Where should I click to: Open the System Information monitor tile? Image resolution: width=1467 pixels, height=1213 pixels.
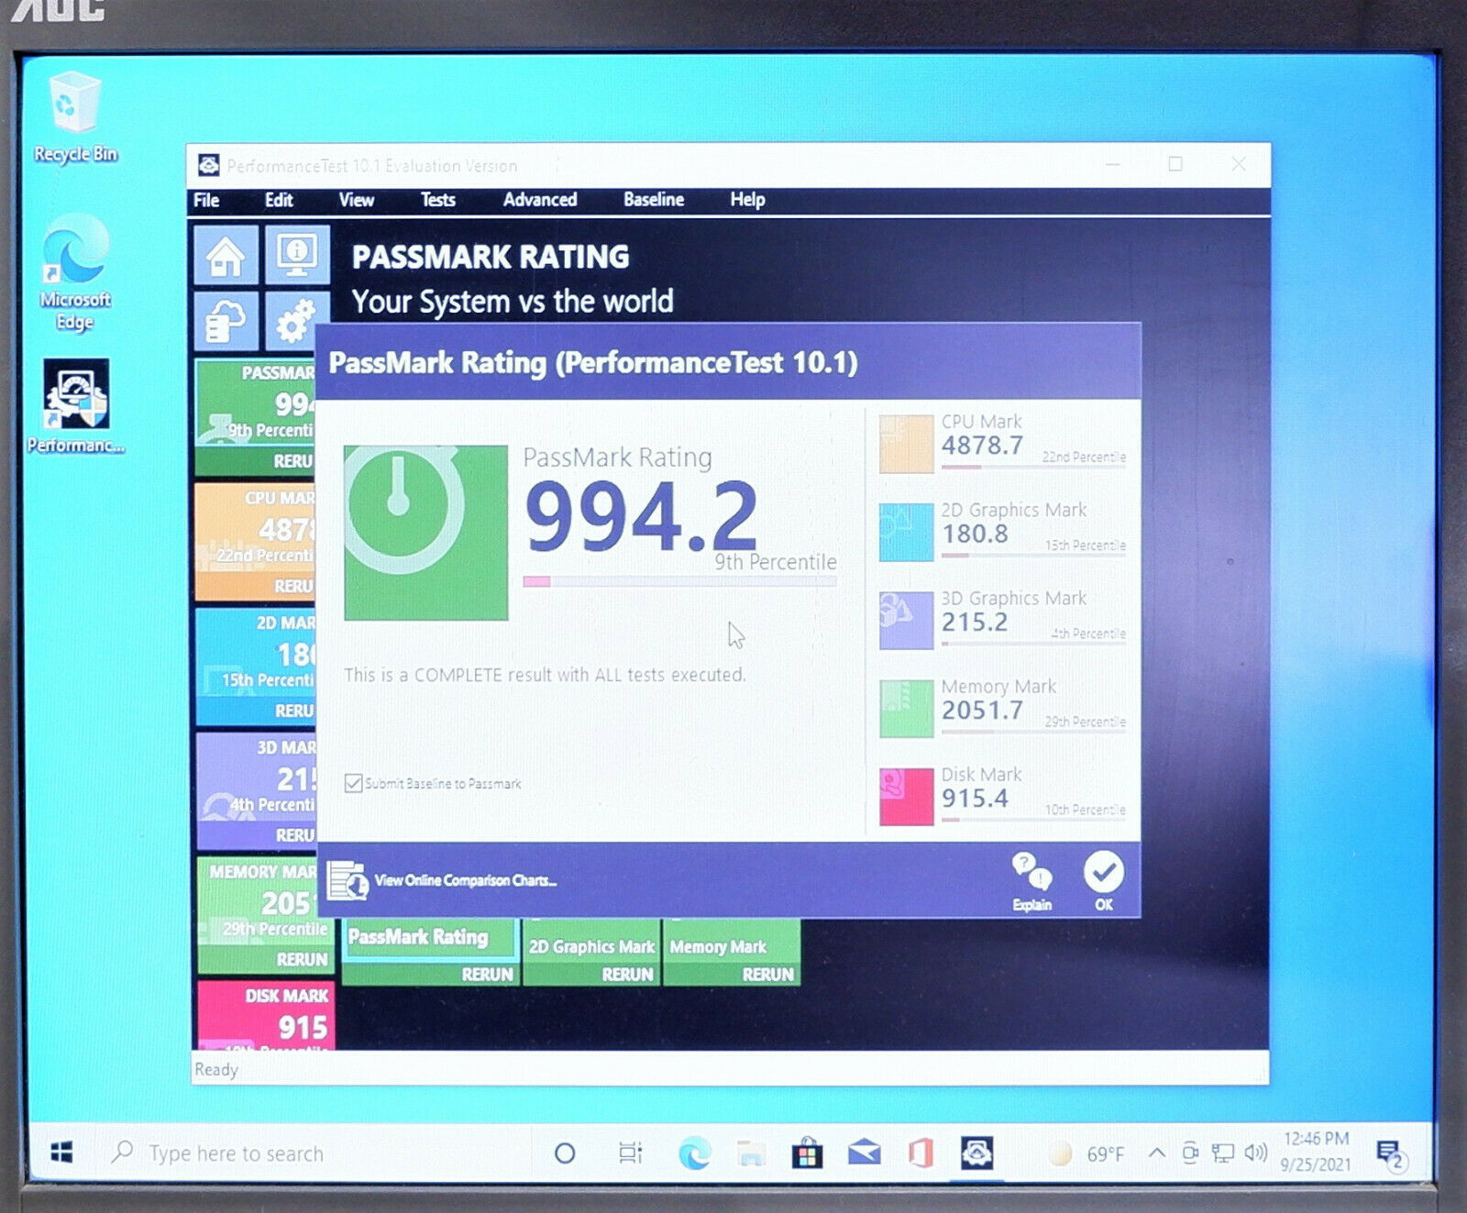(x=297, y=254)
